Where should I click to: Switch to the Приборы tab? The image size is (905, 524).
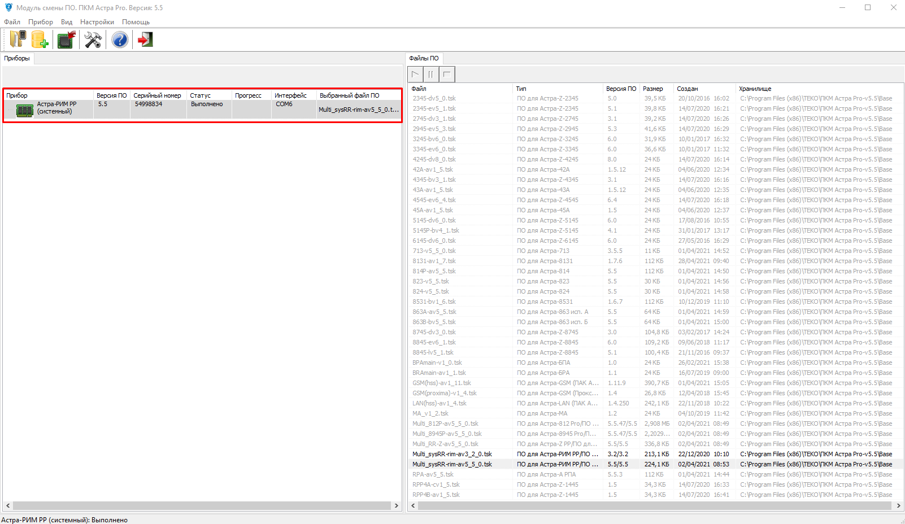point(17,58)
